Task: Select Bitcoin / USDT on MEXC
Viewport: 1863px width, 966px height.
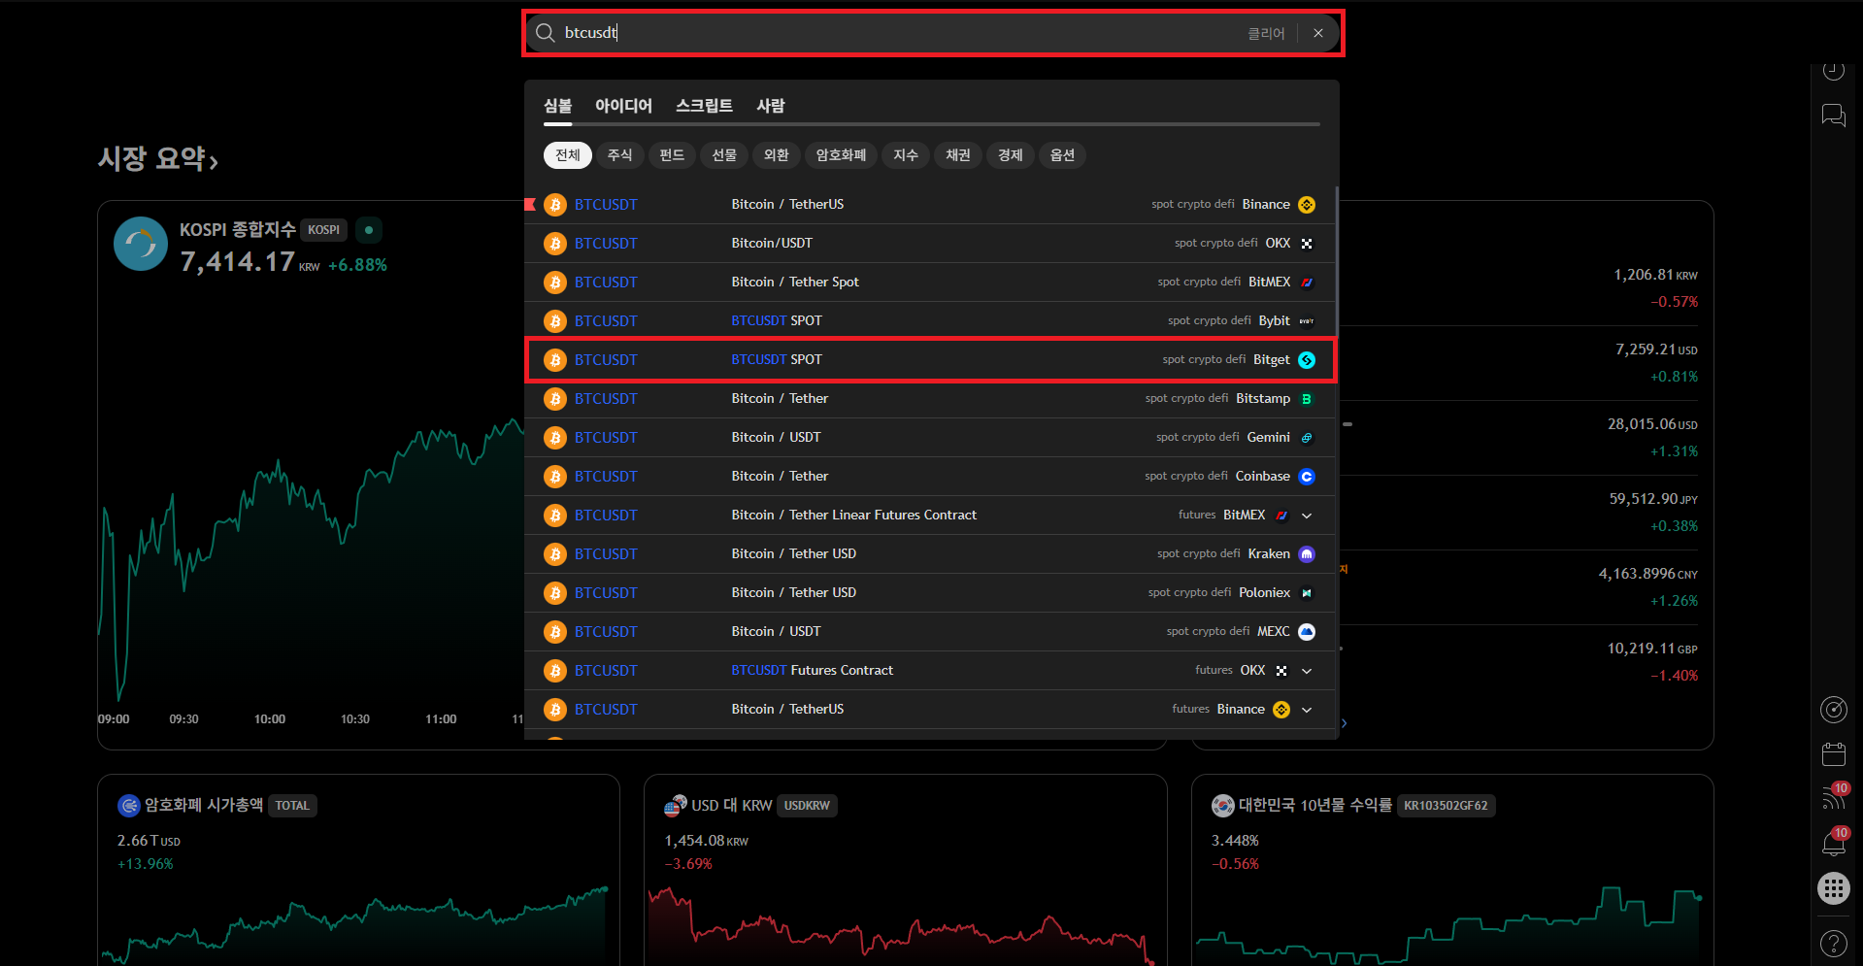Action: (930, 632)
